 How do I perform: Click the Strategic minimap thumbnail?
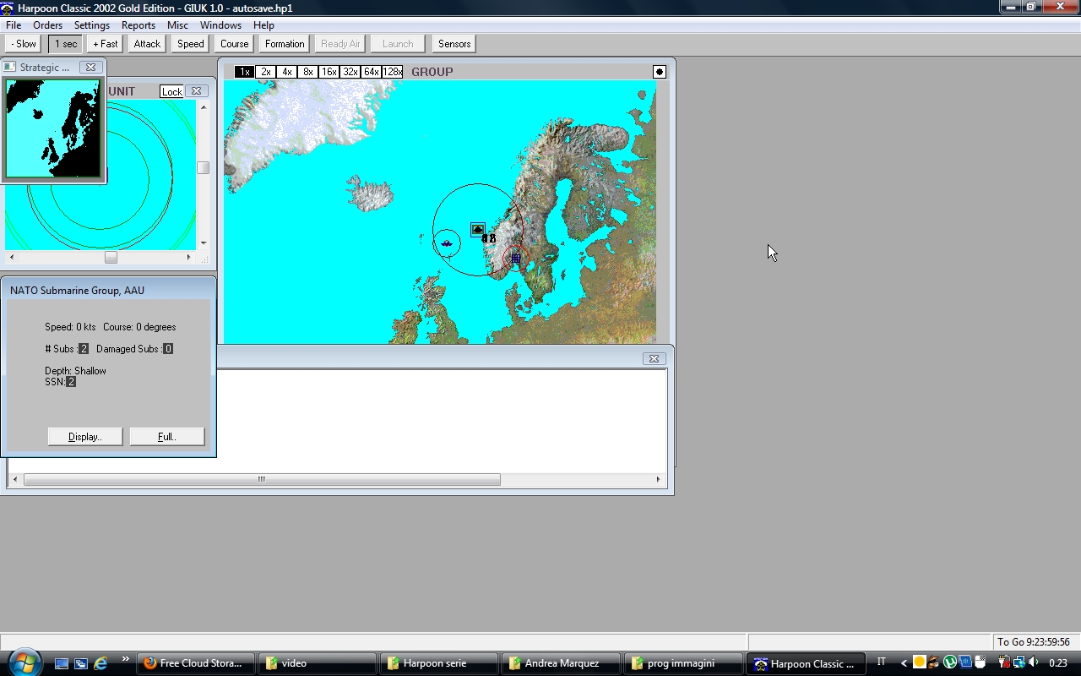(x=53, y=128)
